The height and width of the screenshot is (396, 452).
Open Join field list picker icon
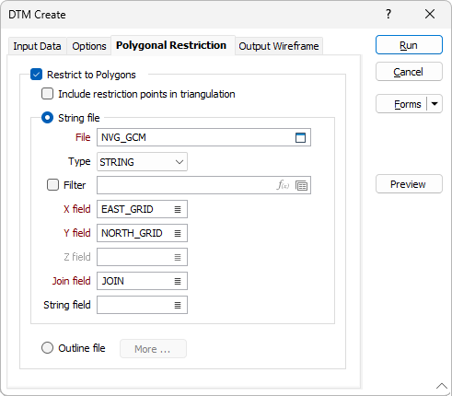tap(178, 281)
